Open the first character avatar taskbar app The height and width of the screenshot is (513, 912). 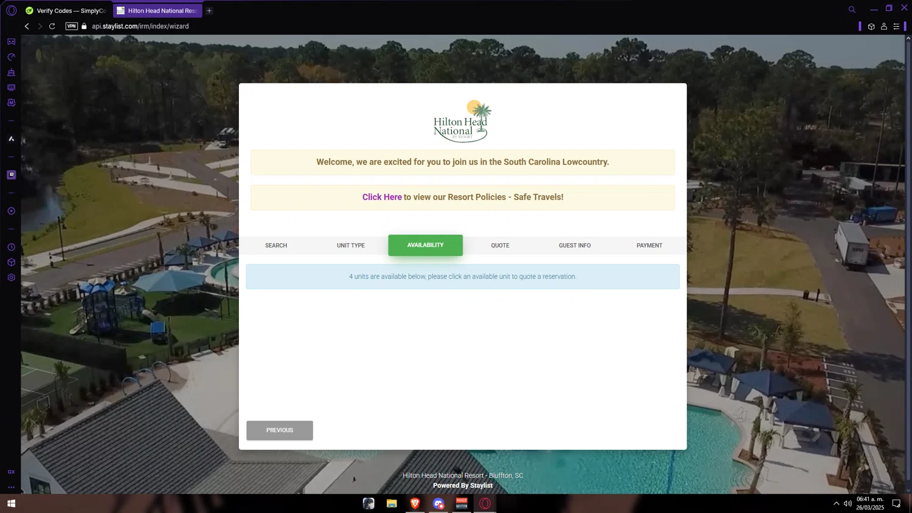pyautogui.click(x=368, y=503)
